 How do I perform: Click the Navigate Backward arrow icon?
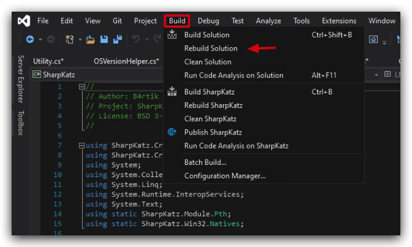click(30, 40)
